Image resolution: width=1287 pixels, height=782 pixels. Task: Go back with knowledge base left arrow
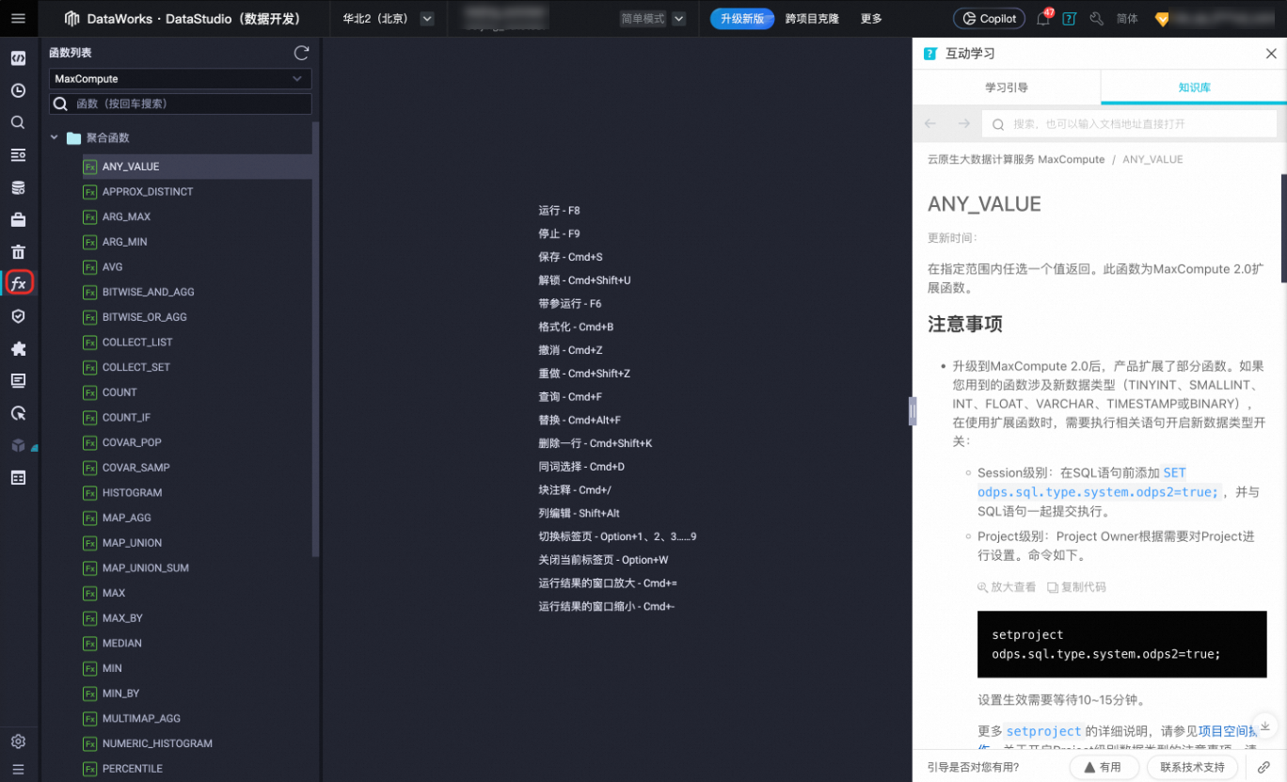click(930, 123)
